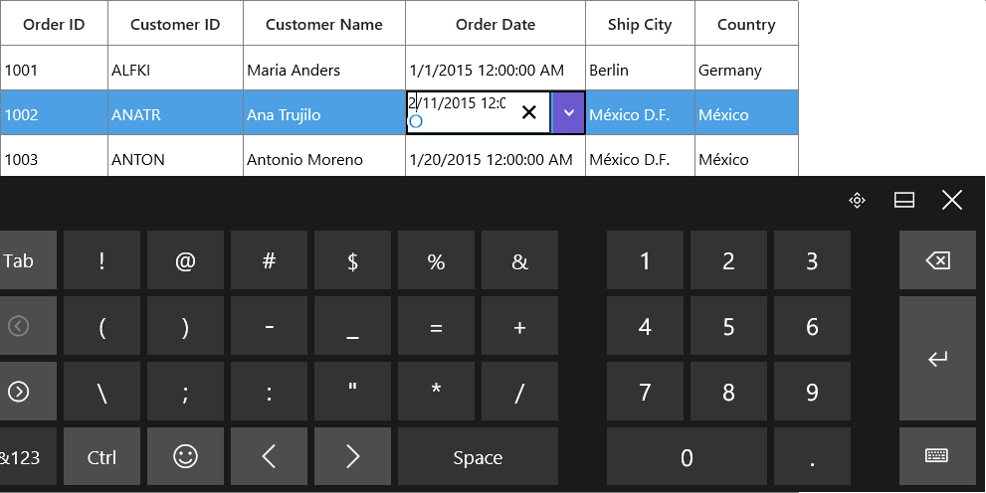Screen dimensions: 986x493
Task: Tap the open parenthesis key
Action: click(x=101, y=326)
